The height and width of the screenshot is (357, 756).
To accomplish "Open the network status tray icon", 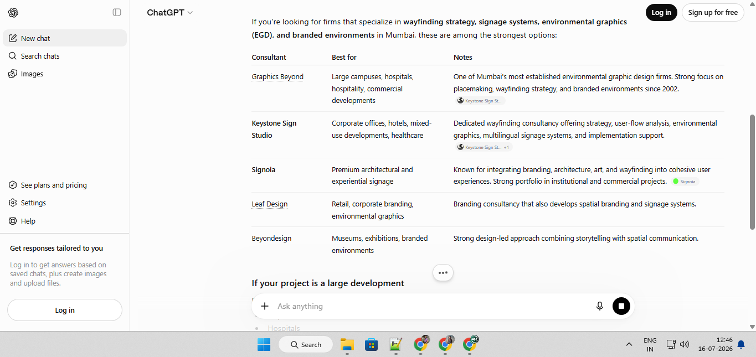I will coord(671,344).
